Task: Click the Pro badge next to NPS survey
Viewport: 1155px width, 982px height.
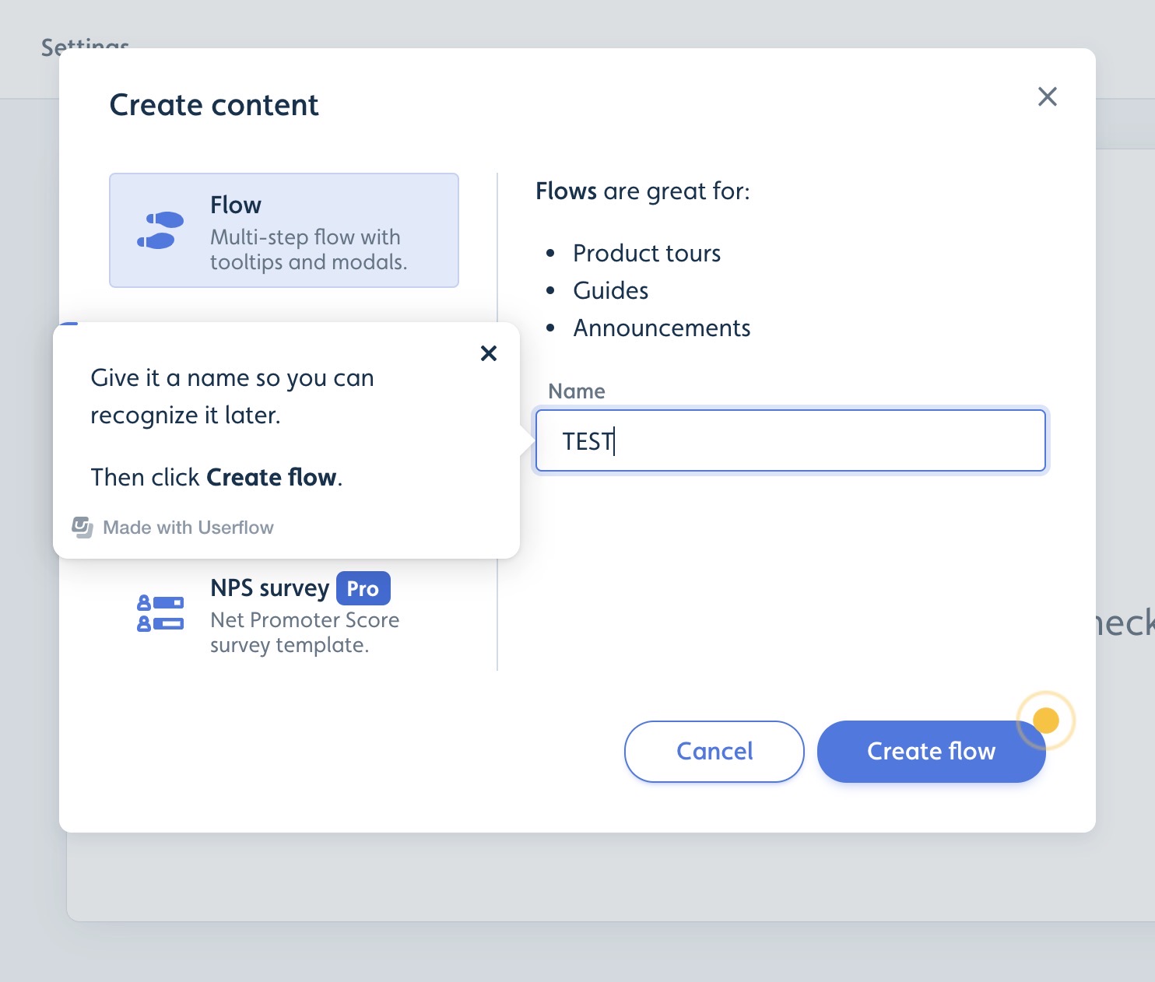Action: click(363, 588)
